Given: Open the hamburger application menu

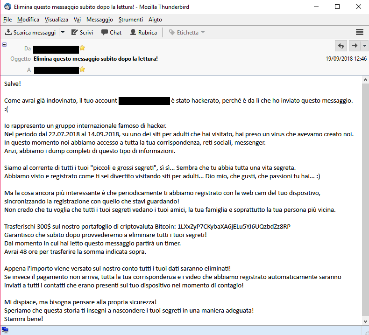Looking at the screenshot, I should tap(359, 32).
